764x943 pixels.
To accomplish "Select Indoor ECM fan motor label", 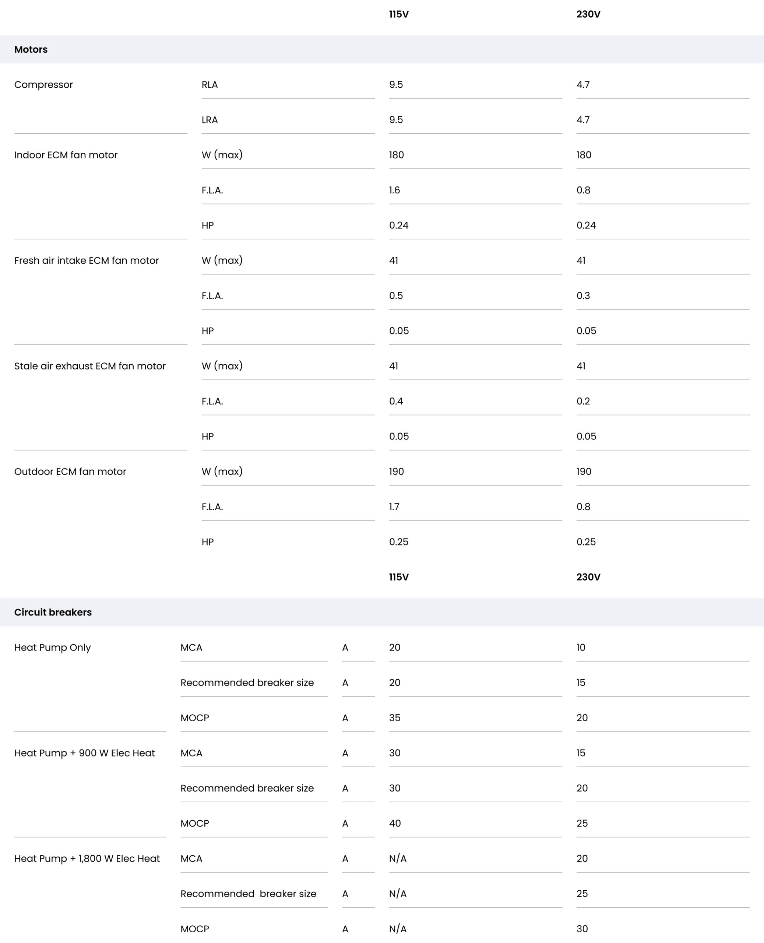I will (66, 155).
